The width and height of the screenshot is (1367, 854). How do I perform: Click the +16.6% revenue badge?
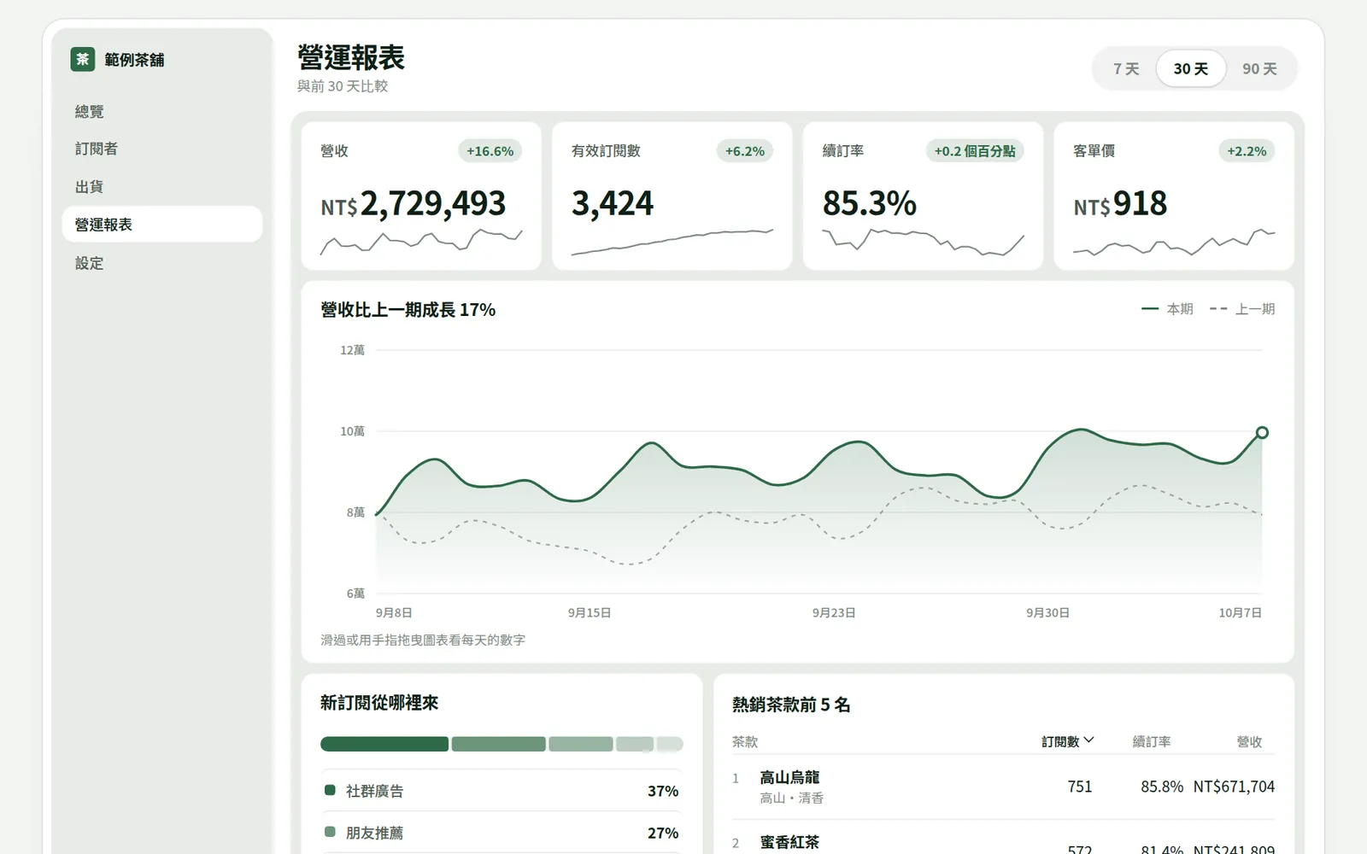coord(490,151)
